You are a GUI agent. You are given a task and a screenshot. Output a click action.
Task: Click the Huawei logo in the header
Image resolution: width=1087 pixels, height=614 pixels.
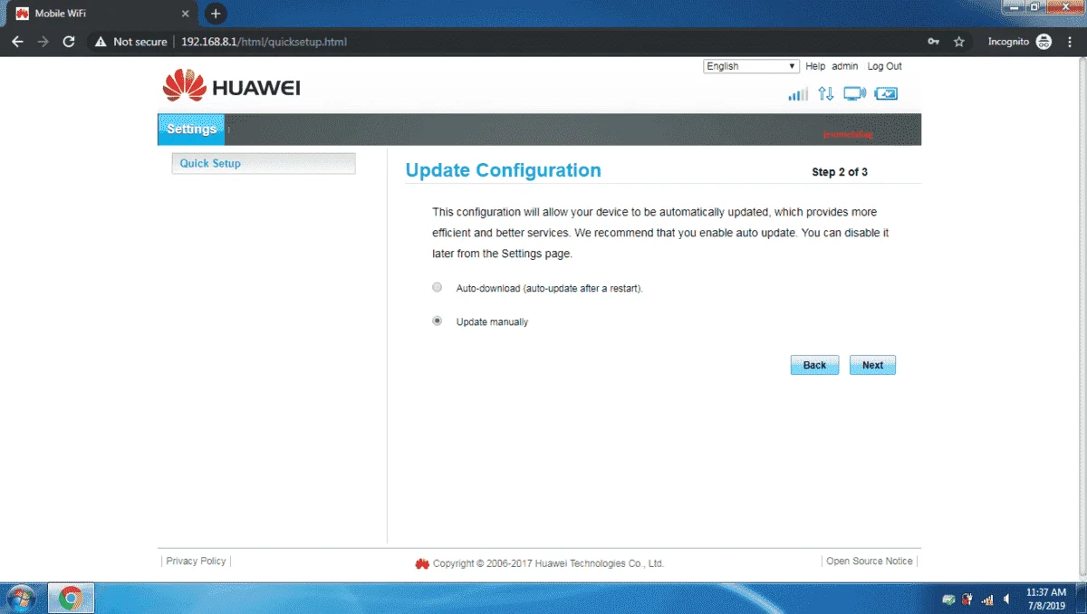[x=231, y=87]
